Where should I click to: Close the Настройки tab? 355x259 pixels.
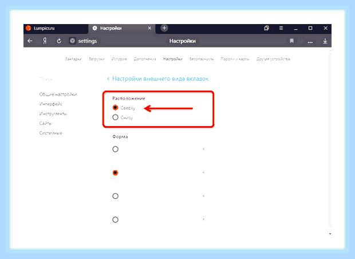(149, 28)
